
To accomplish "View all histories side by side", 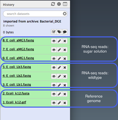I will 65,4.
